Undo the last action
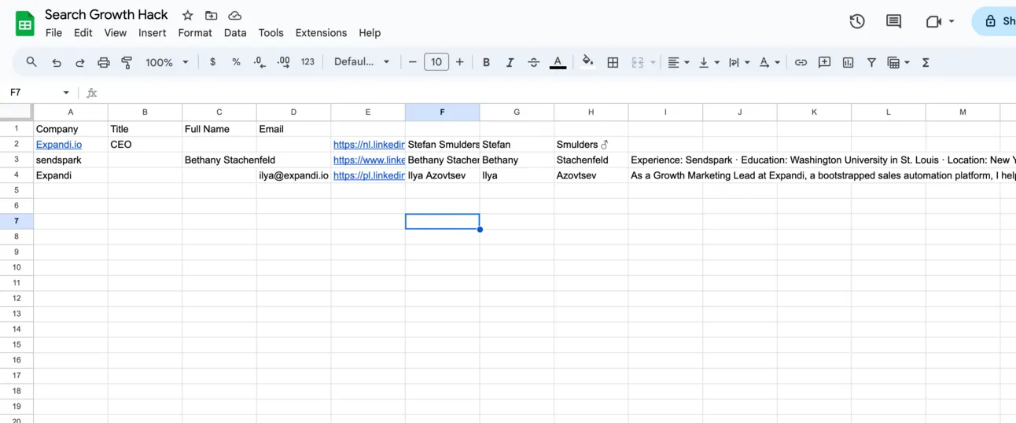 tap(56, 62)
